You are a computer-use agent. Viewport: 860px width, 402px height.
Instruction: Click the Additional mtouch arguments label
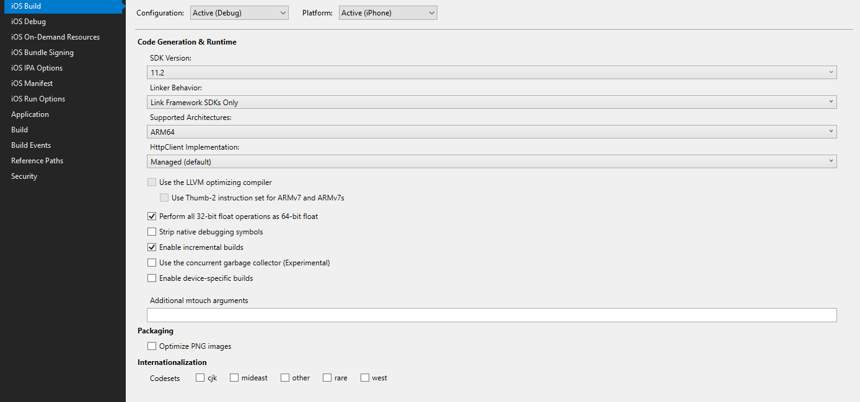(x=199, y=301)
